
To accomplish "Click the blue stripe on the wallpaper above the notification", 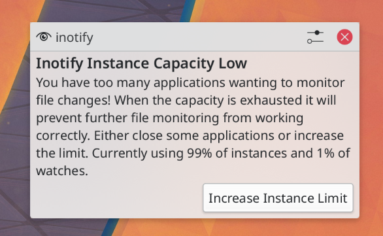I will click(187, 11).
